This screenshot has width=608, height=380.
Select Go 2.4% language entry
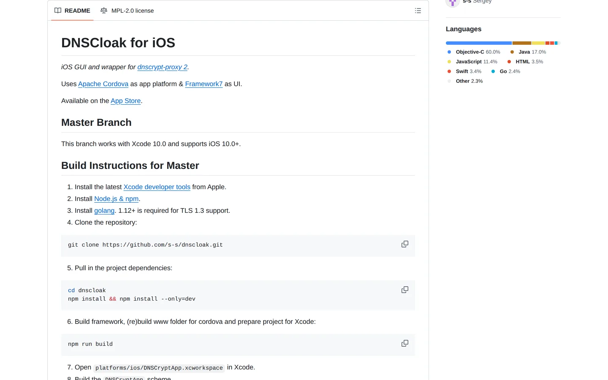505,71
